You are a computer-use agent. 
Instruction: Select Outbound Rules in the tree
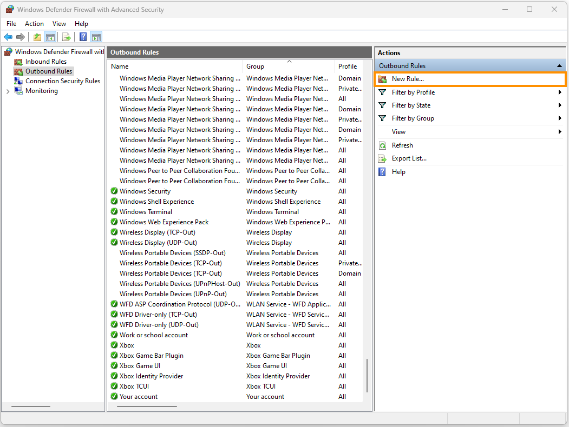[49, 71]
